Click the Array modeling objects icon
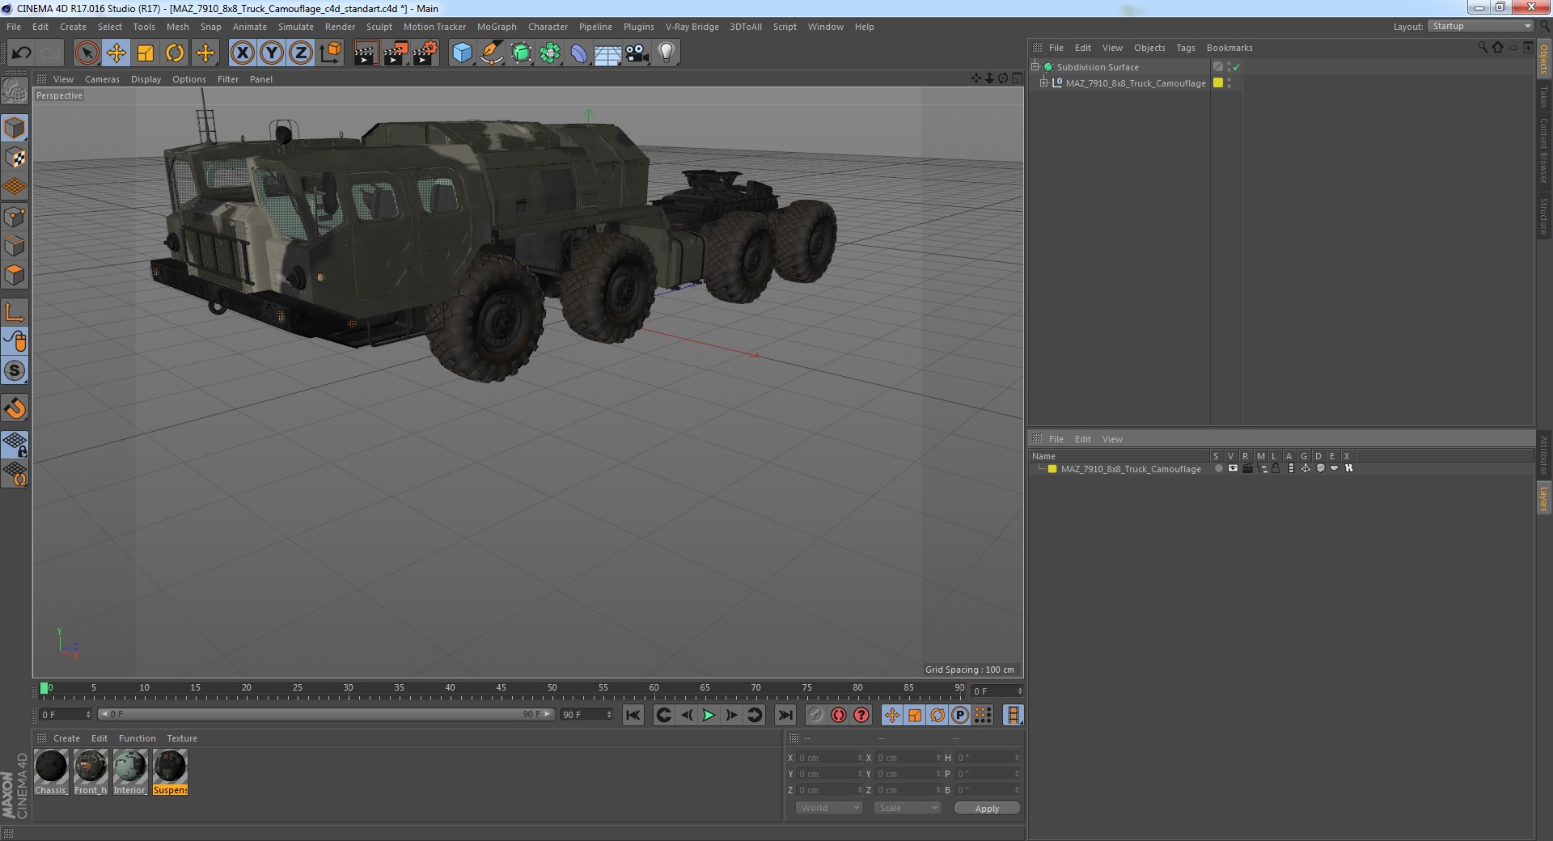This screenshot has width=1553, height=841. pyautogui.click(x=550, y=53)
